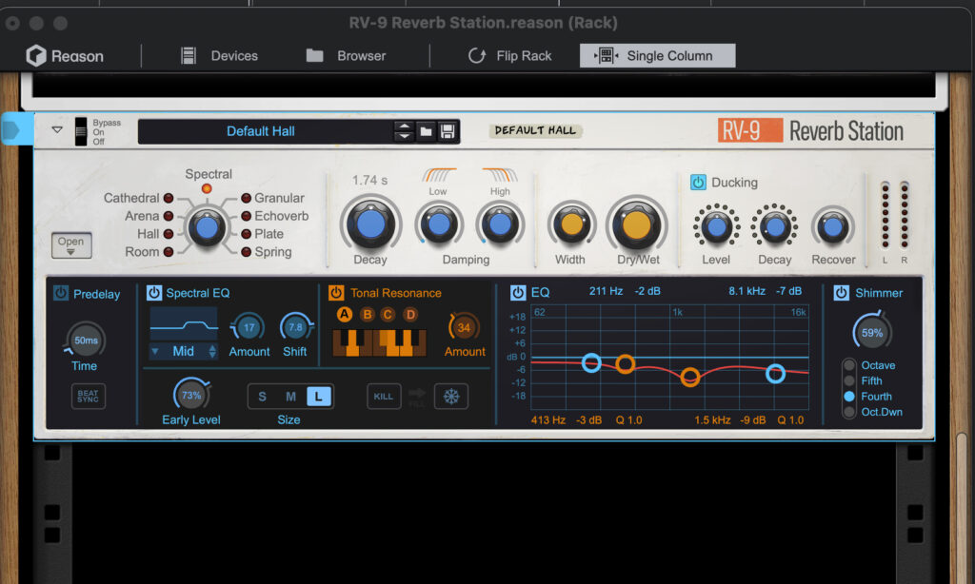The image size is (975, 584).
Task: Click the KILL button
Action: (383, 397)
